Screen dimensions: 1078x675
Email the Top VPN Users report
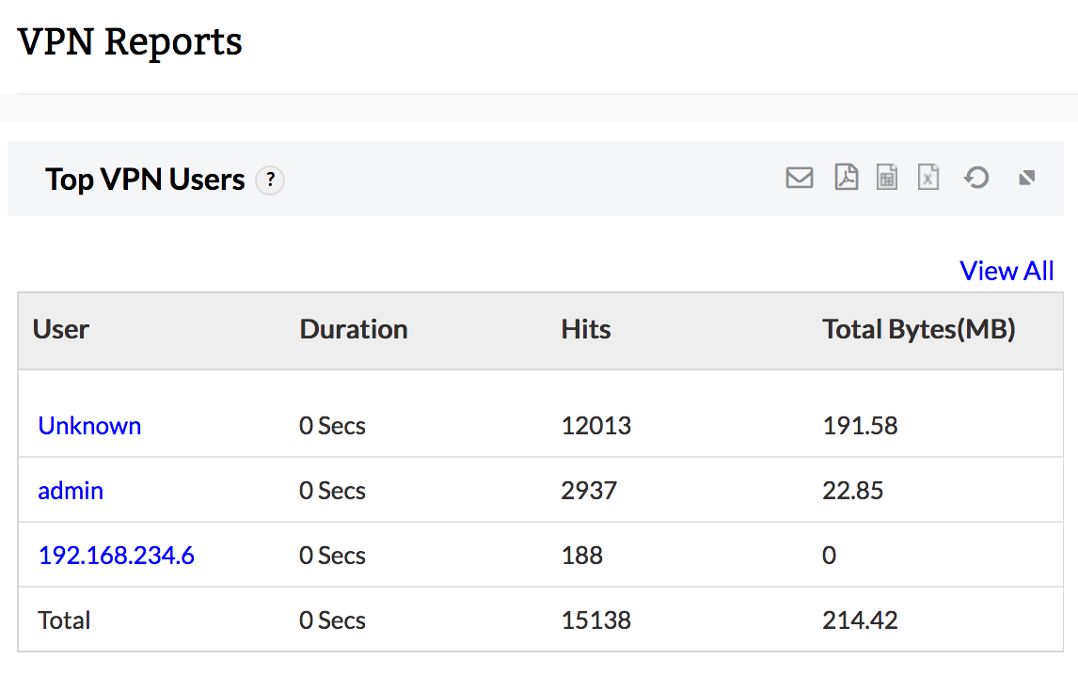click(799, 177)
